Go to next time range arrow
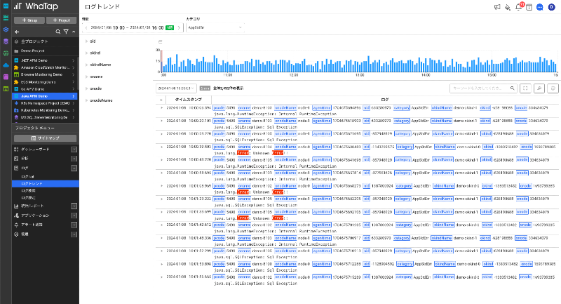Viewport: 561px width, 304px height. pos(179,27)
